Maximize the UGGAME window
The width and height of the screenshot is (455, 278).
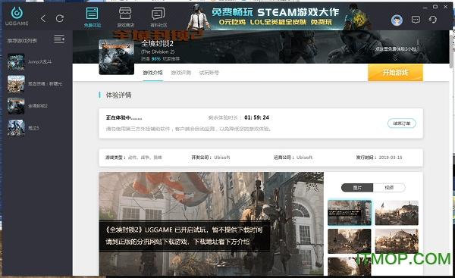pyautogui.click(x=435, y=7)
